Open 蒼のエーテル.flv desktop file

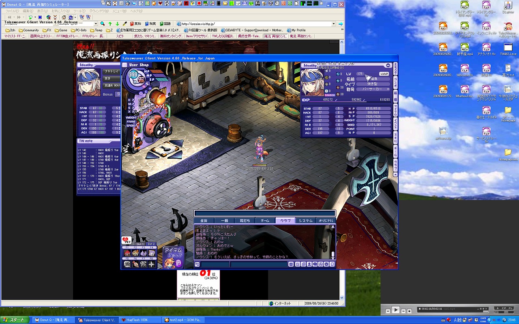486,112
